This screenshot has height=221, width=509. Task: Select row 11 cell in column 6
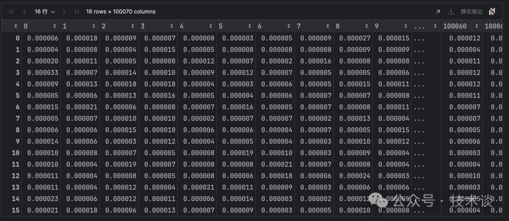[x=277, y=164]
